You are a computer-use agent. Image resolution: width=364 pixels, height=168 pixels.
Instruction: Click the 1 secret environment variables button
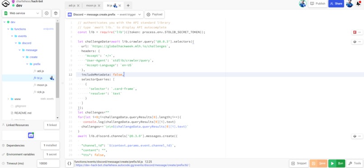click(x=51, y=154)
